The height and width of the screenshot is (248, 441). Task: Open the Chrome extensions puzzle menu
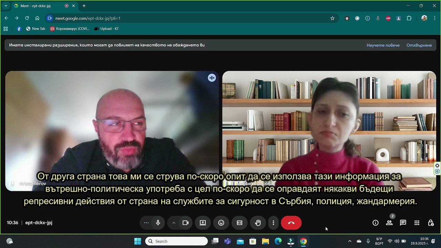click(x=409, y=18)
